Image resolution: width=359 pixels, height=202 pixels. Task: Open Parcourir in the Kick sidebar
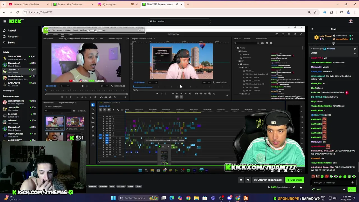13,36
